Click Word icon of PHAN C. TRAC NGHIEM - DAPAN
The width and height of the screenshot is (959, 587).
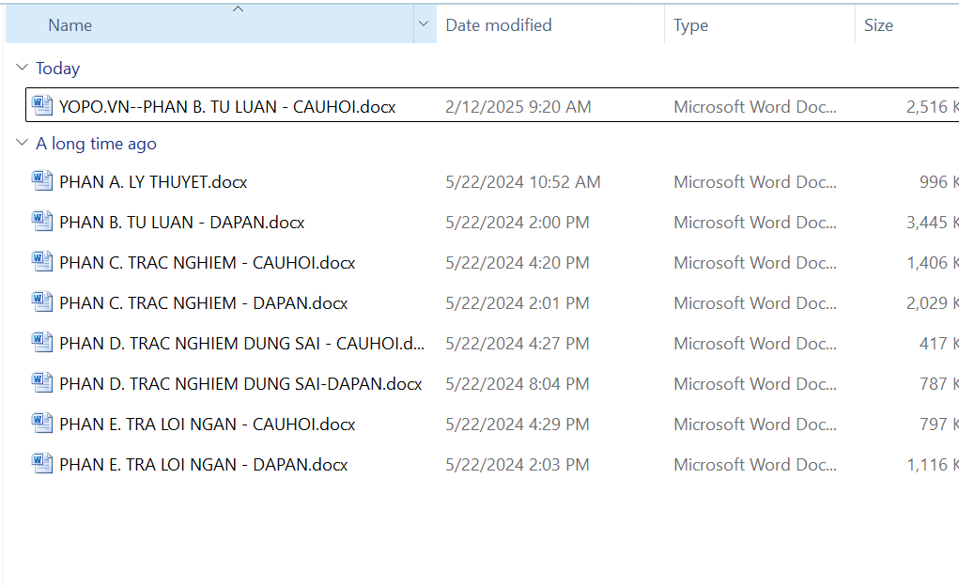(42, 302)
